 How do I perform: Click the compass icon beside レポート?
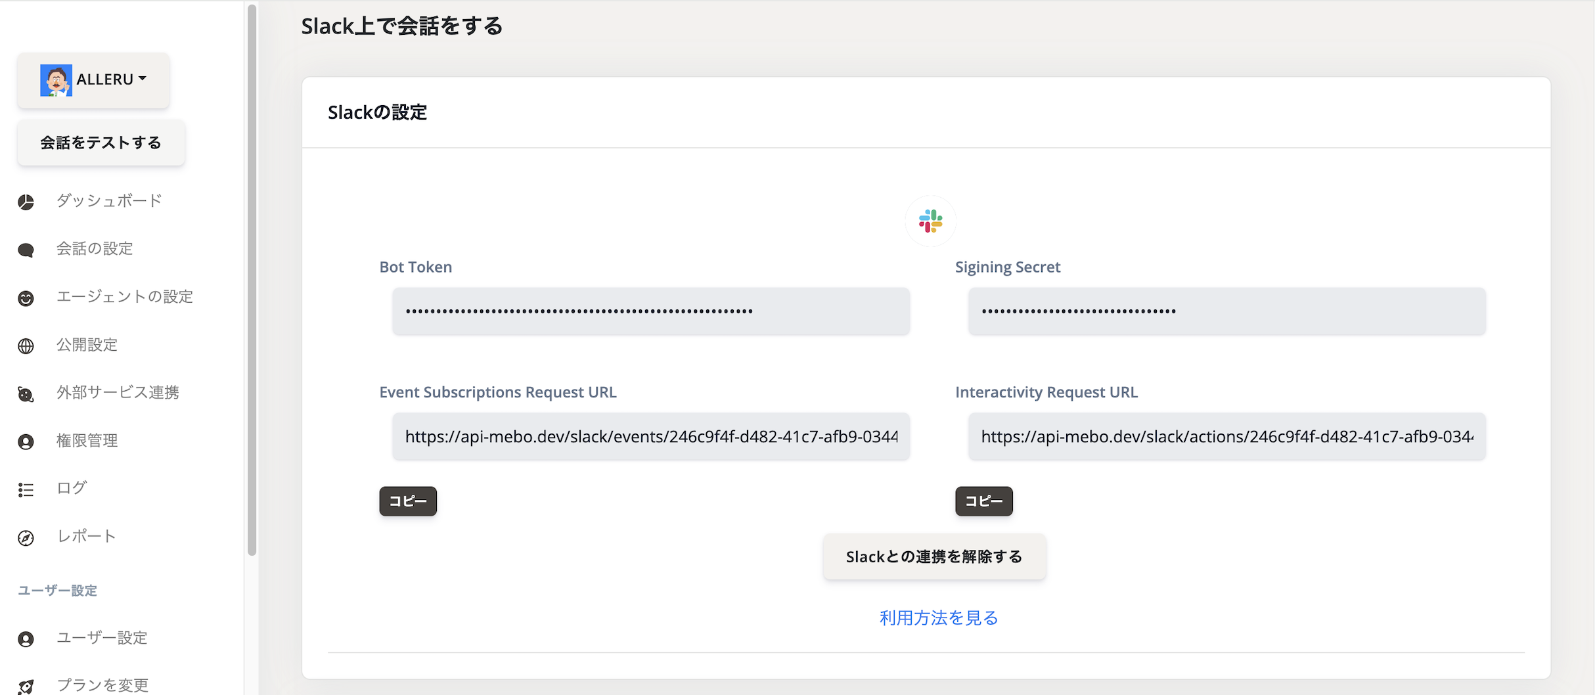click(x=26, y=538)
